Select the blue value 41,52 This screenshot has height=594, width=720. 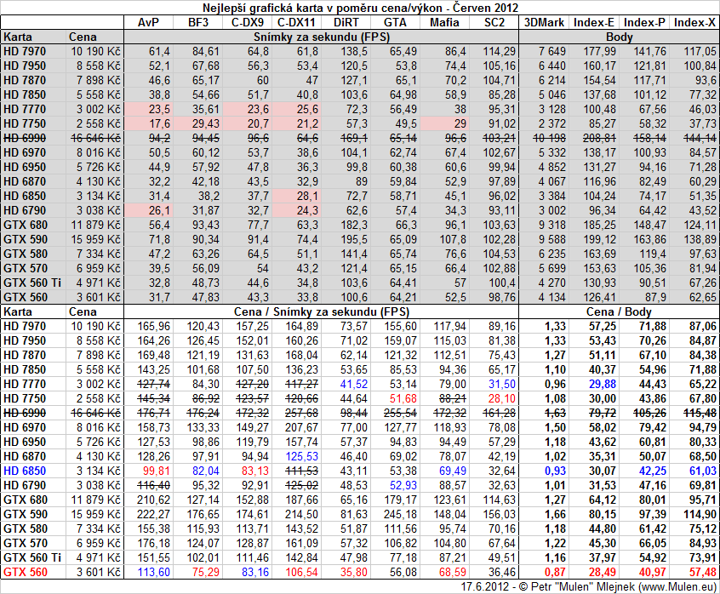coord(354,384)
